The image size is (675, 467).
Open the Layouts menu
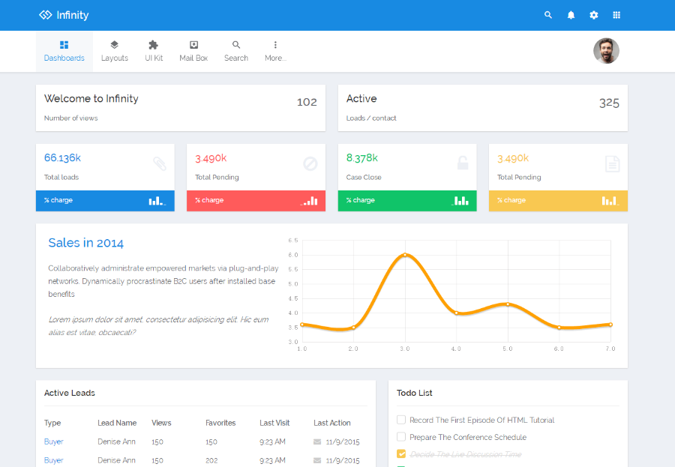(115, 51)
